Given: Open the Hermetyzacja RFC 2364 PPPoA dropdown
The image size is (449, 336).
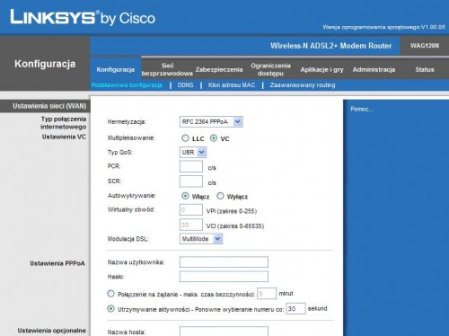Looking at the screenshot, I should (x=211, y=122).
